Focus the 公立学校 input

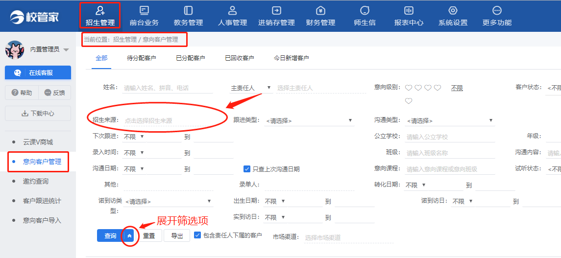pos(450,137)
